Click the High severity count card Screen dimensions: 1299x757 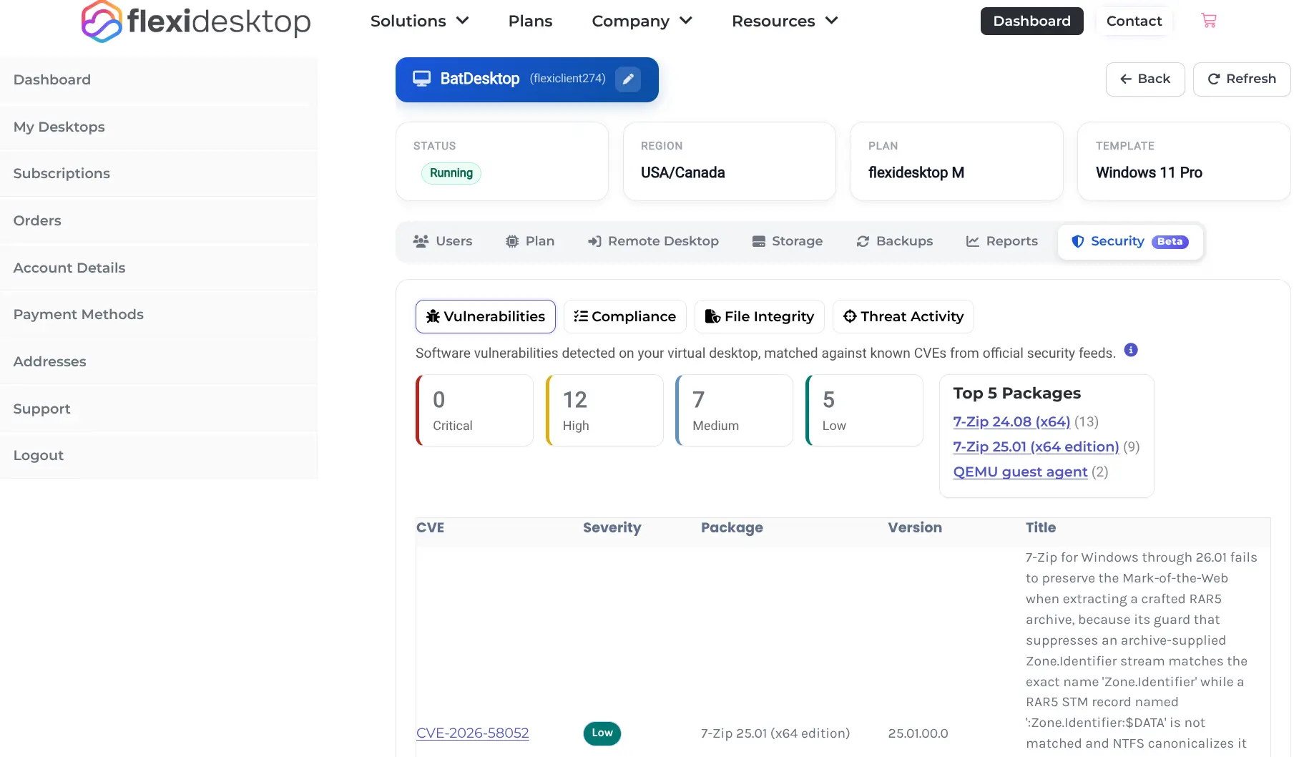(x=605, y=411)
